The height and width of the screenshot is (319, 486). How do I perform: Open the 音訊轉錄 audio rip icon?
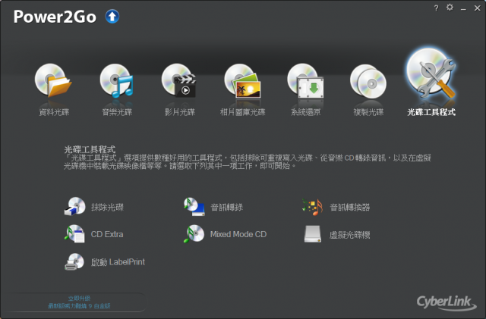click(194, 206)
